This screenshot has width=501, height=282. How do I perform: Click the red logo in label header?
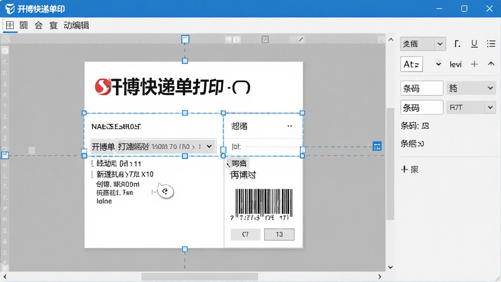[103, 87]
